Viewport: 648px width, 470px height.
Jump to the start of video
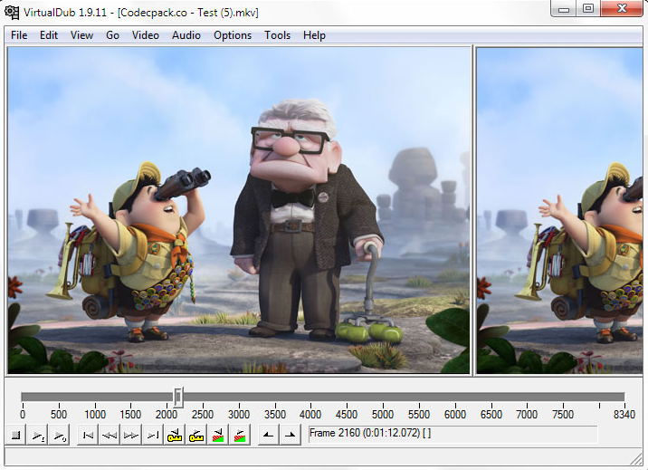coord(88,435)
